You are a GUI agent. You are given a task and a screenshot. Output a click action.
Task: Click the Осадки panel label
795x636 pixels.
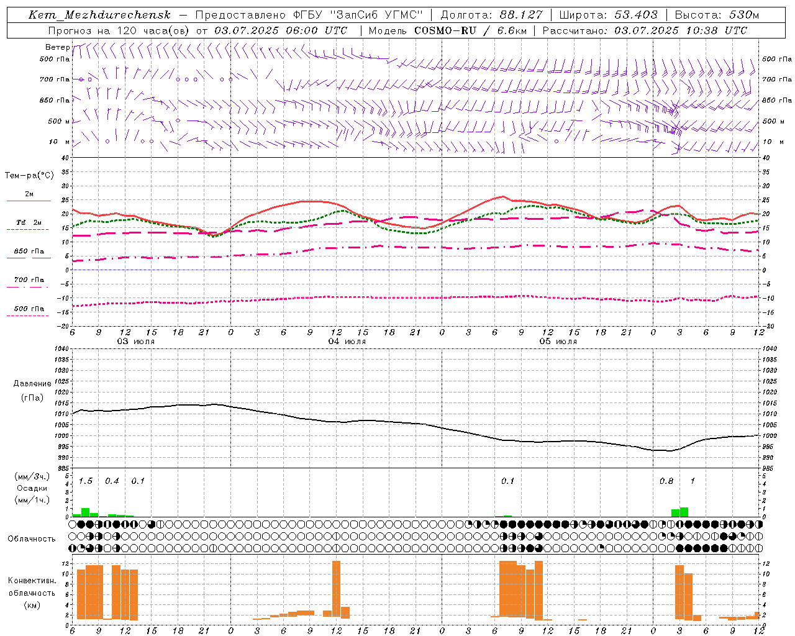pyautogui.click(x=32, y=488)
